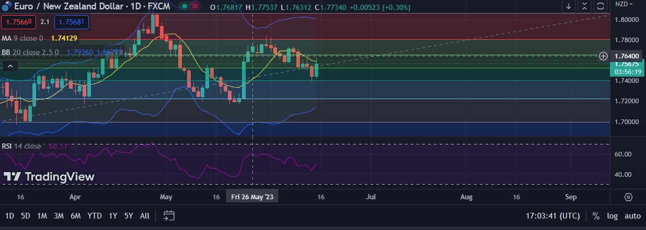The height and width of the screenshot is (230, 646).
Task: Click the 1.76400 crosshair price label
Action: point(628,56)
